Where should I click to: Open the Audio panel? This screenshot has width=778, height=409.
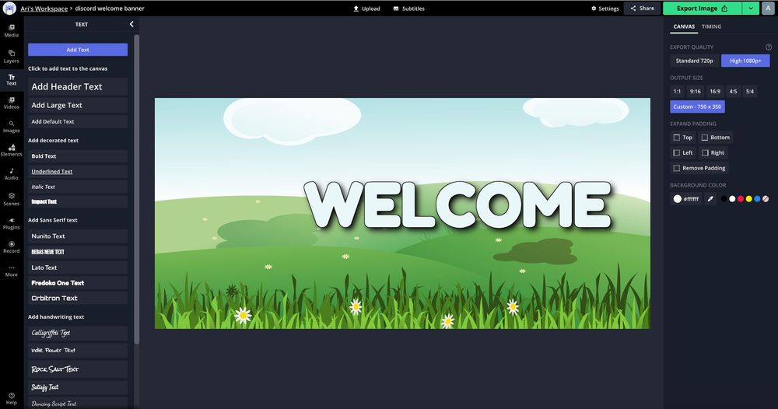[12, 173]
